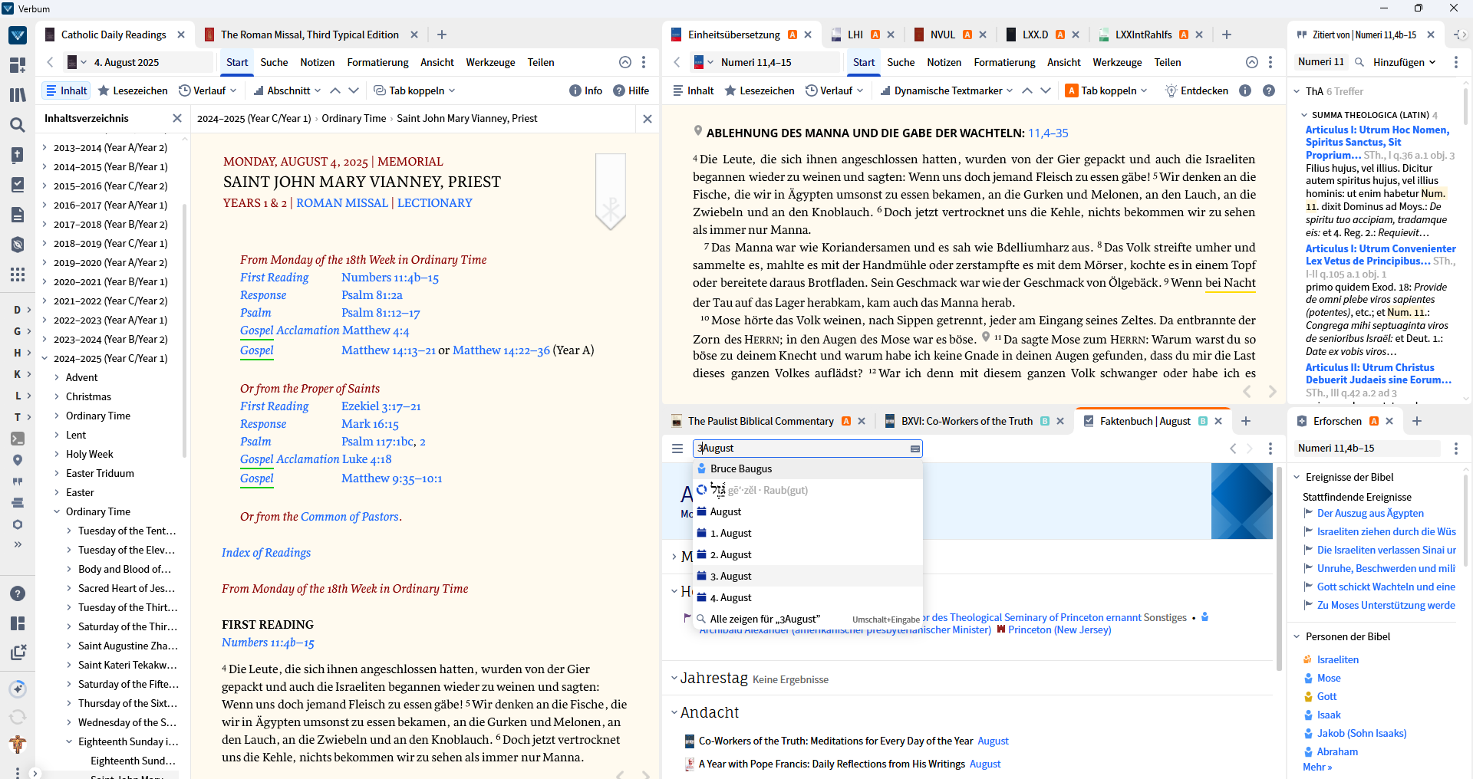
Task: Click the search magnifier next to Numeri 11
Action: 1359,62
